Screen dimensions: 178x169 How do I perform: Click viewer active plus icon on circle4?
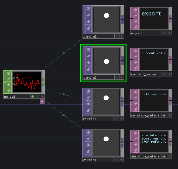point(122,160)
